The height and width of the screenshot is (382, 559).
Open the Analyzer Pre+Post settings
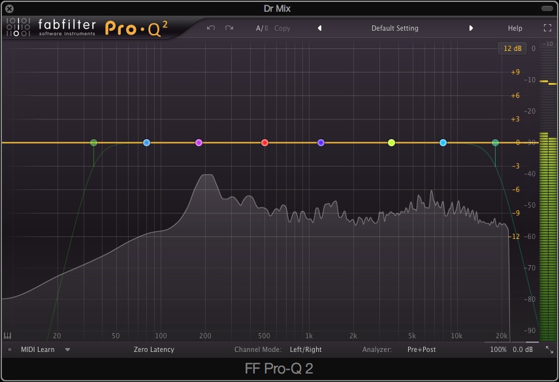[x=421, y=349]
